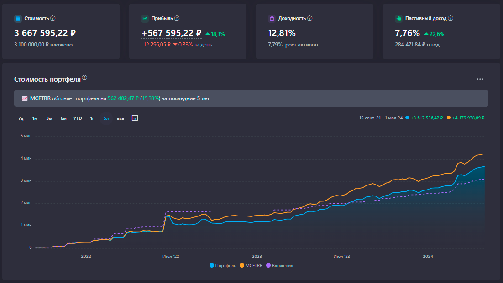Click help icon next to Стоимость
Viewport: 503px width, 283px height.
click(53, 18)
